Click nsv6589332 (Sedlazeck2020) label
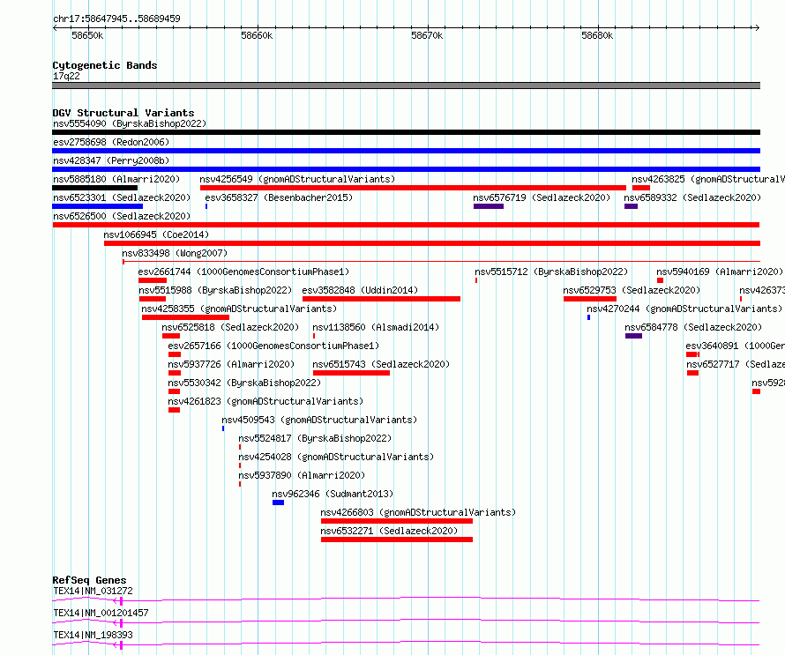Viewport: 785px width, 655px height. [692, 197]
